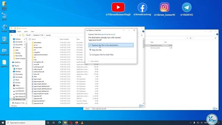Open Music in the navigation pane
This screenshot has height=125, width=222.
[x=16, y=80]
